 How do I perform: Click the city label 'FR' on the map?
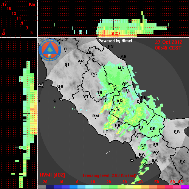(118, 125)
